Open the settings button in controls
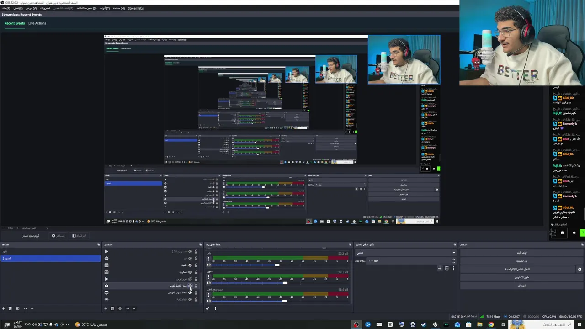 (x=521, y=286)
